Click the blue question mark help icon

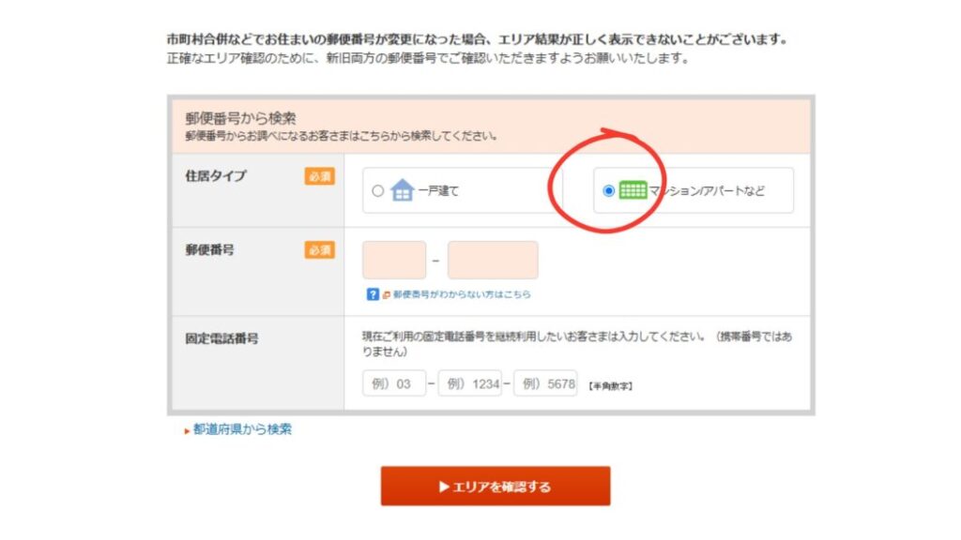coord(372,294)
